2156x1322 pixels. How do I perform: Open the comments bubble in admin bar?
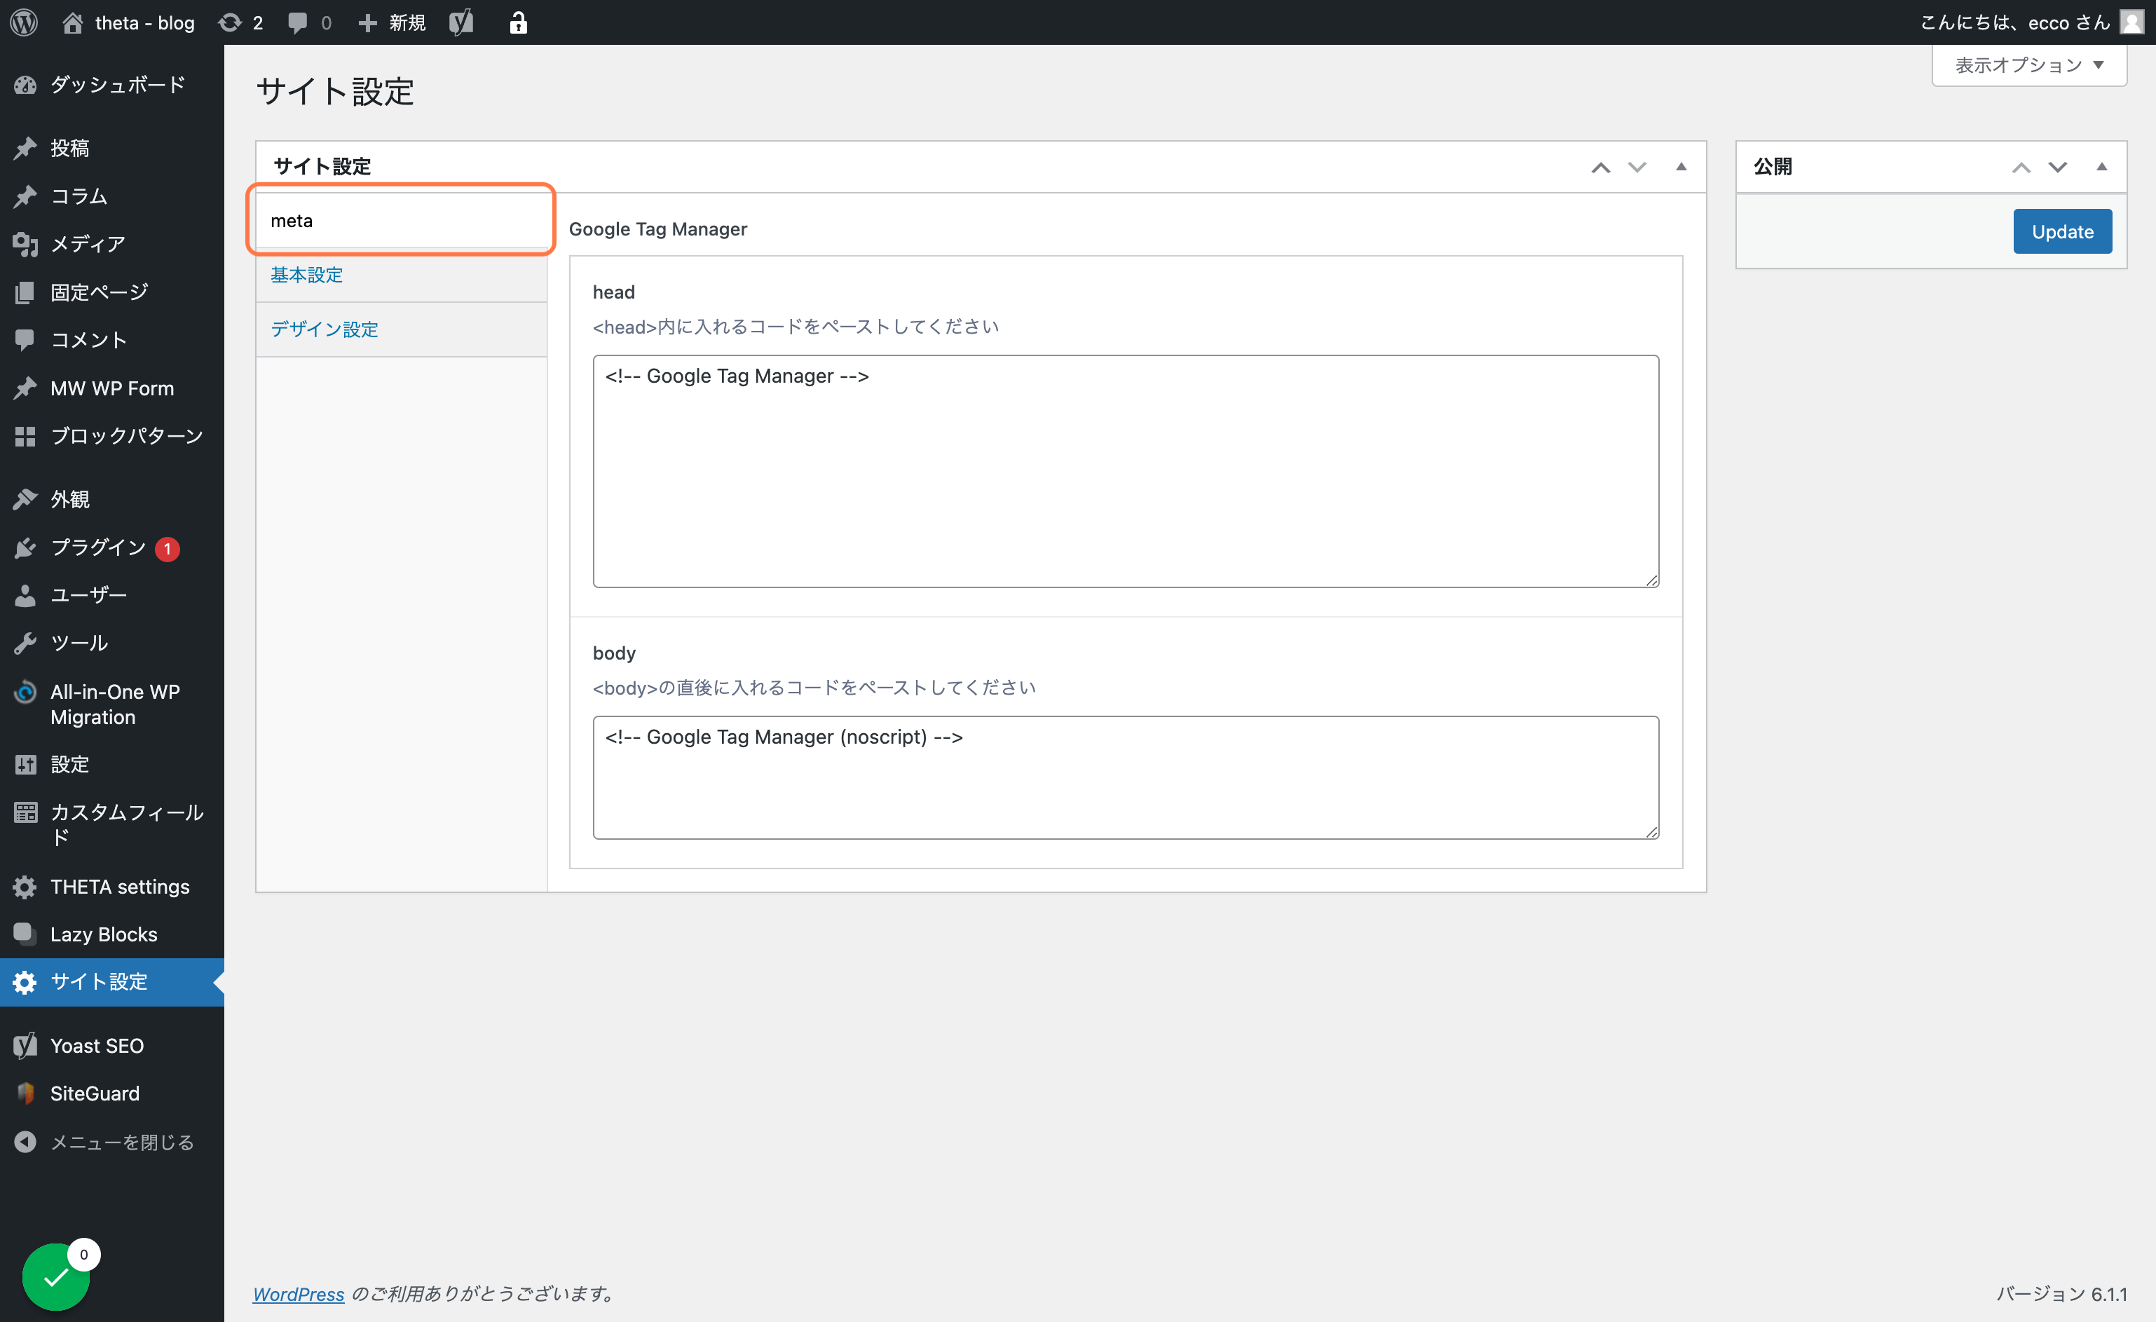click(x=310, y=22)
